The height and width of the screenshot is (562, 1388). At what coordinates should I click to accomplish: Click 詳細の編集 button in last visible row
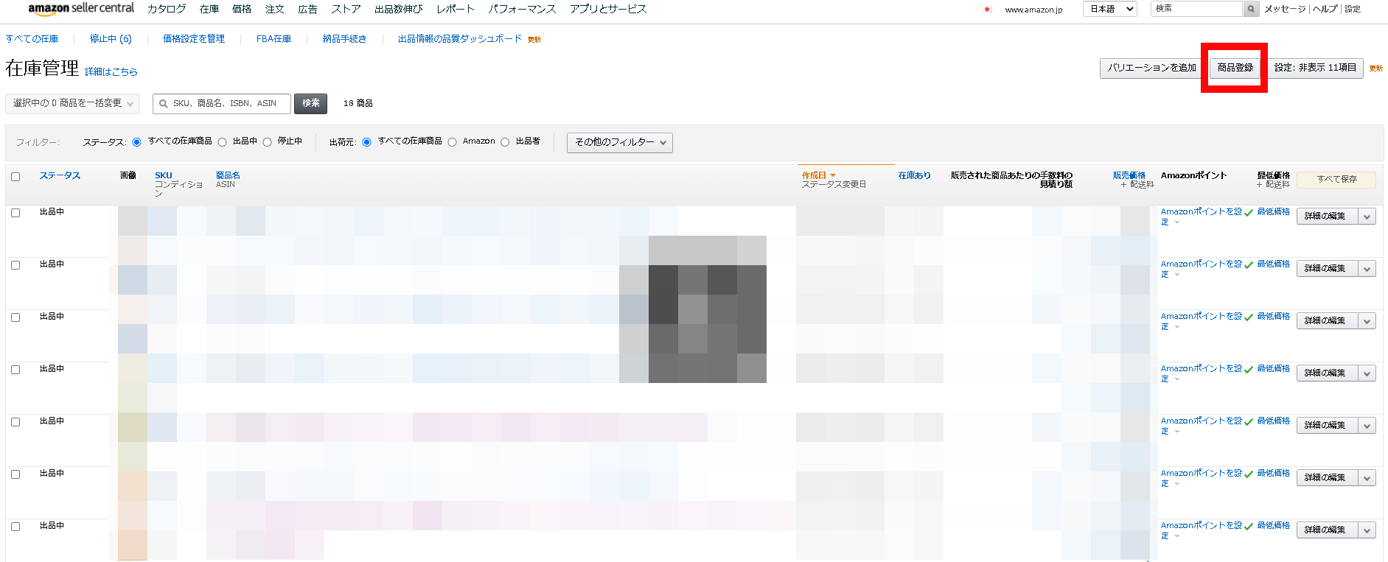[x=1327, y=530]
